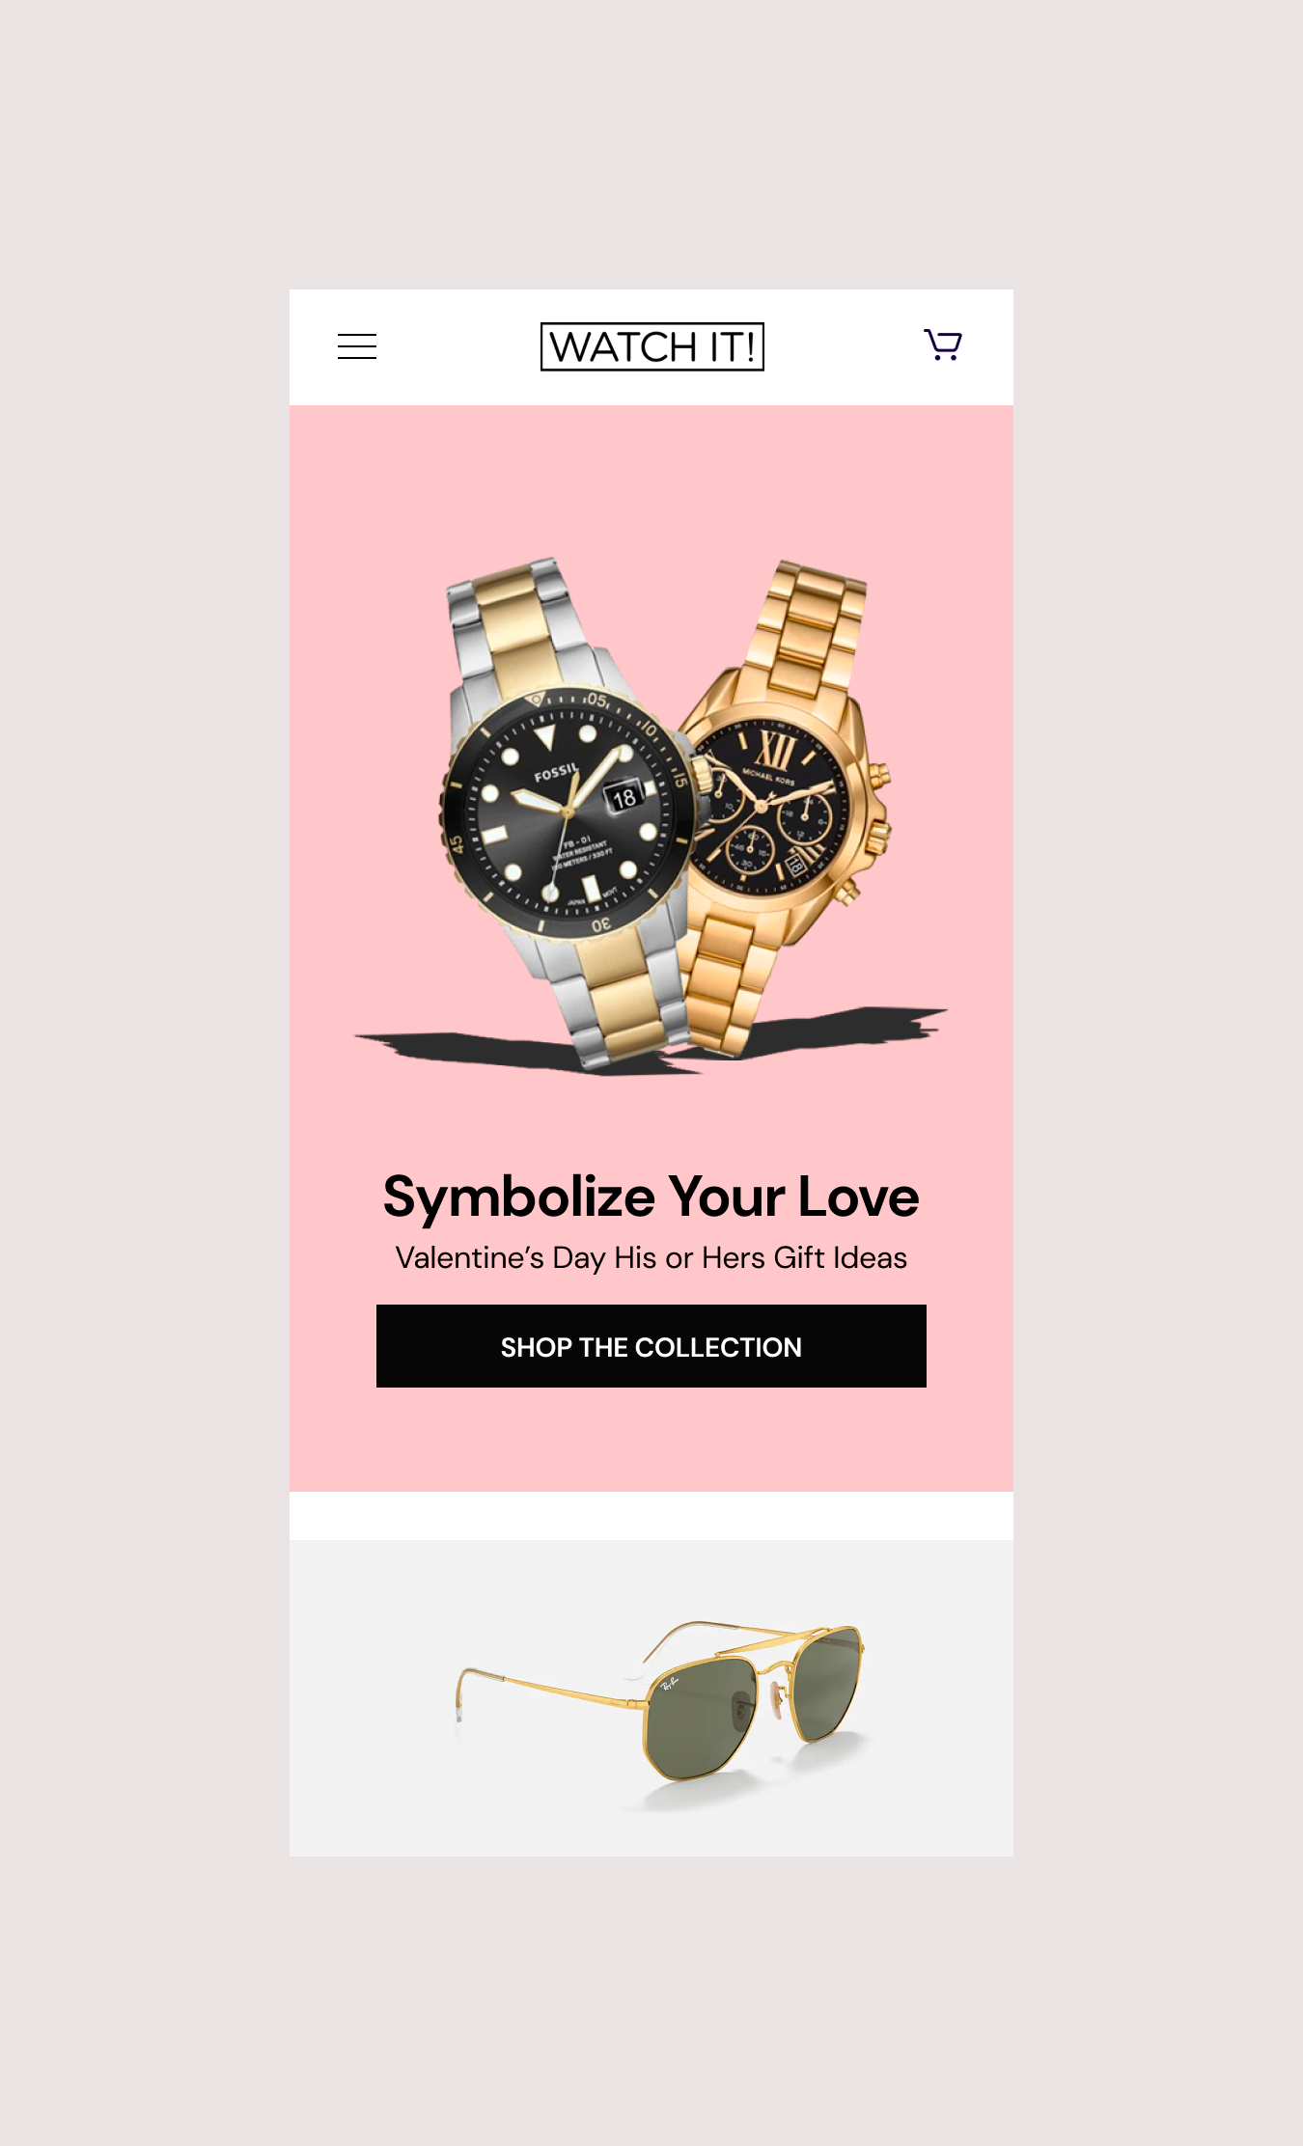Click the gold watch's upper bracelet band
Image resolution: width=1303 pixels, height=2146 pixels.
(811, 627)
